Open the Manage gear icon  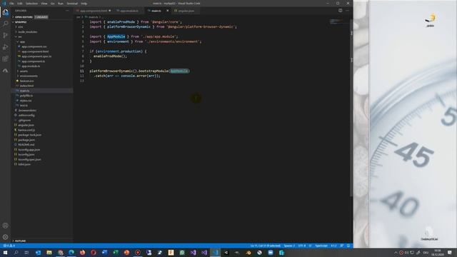5,237
